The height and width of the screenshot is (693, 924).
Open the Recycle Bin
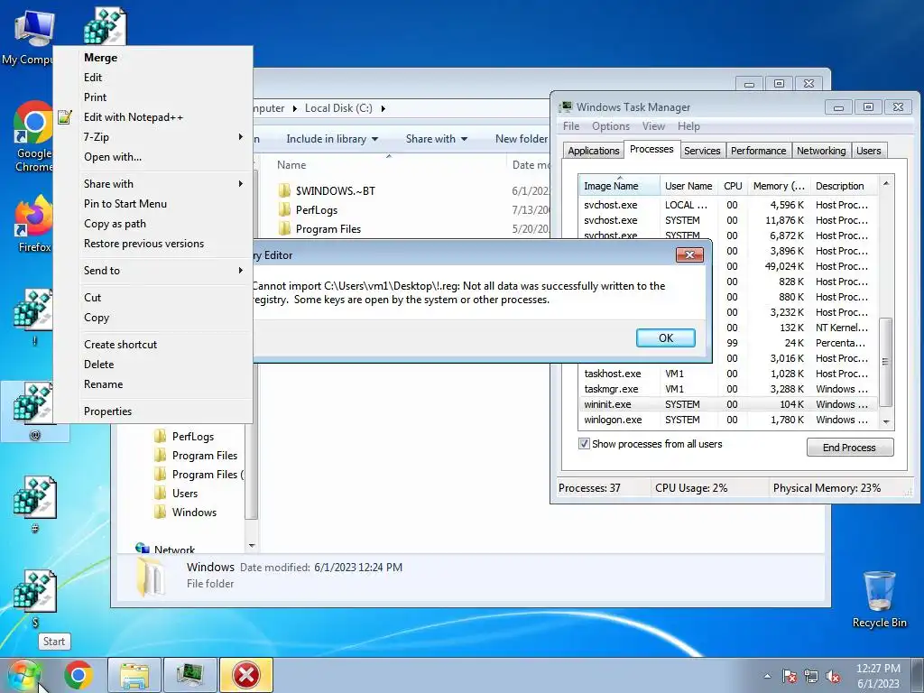(879, 600)
